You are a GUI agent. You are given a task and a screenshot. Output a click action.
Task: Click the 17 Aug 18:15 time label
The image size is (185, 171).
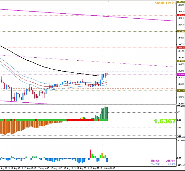tap(70, 168)
